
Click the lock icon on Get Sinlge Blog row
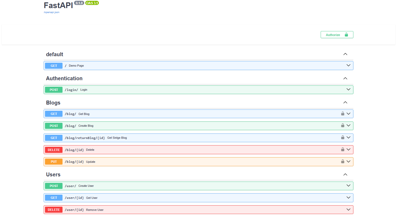343,137
